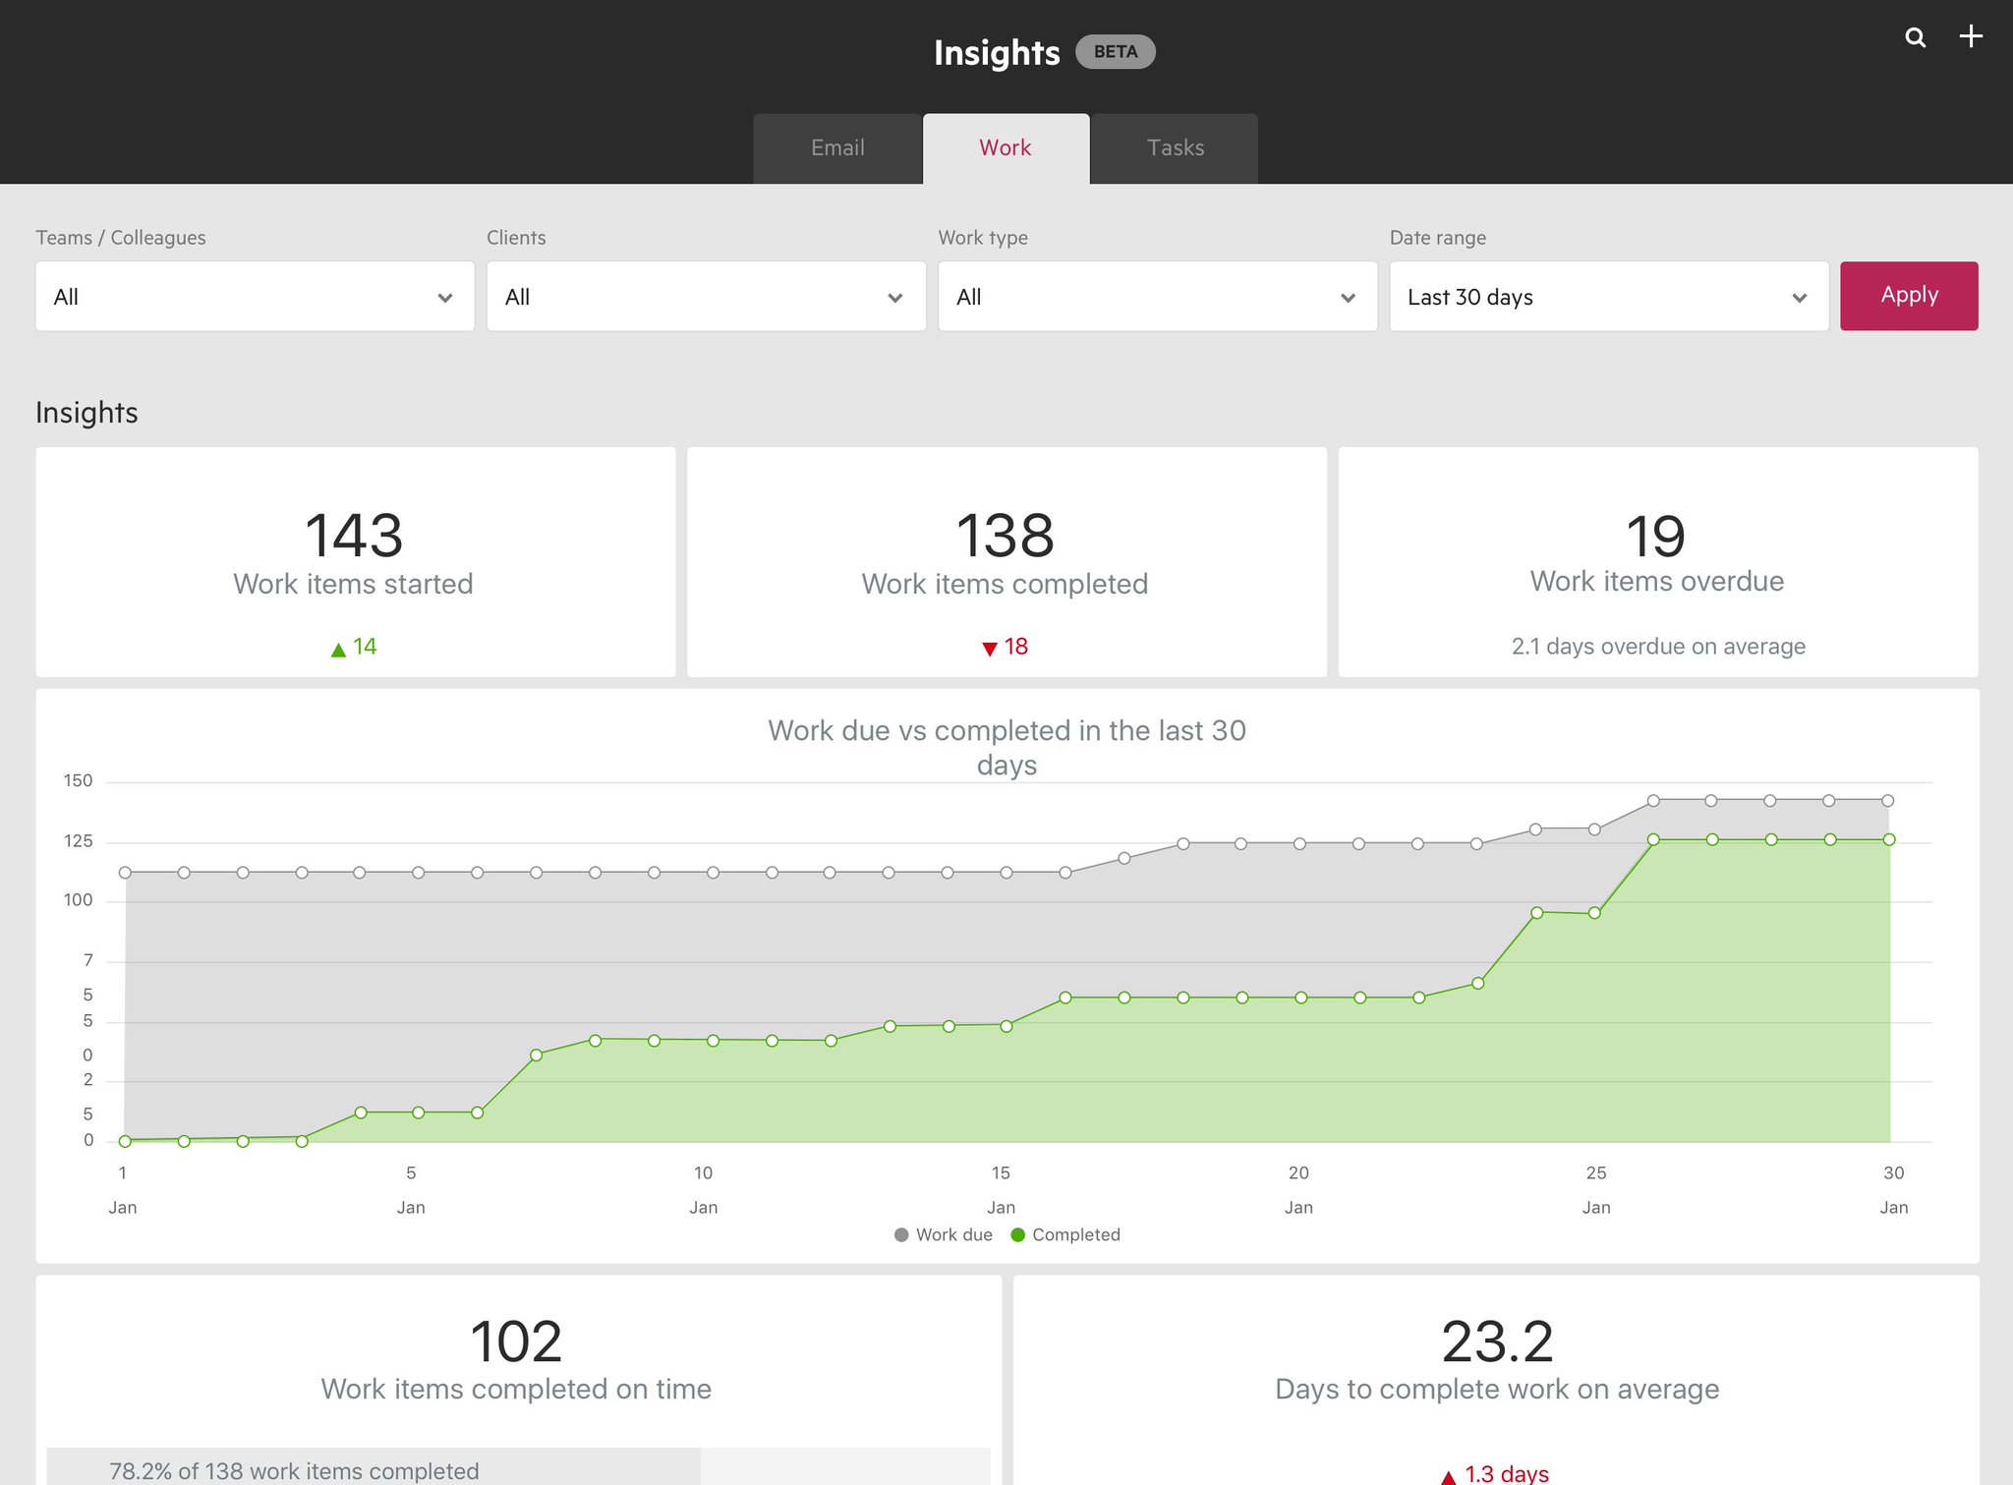2013x1485 pixels.
Task: Click the last Completed data point on 30 Jan
Action: [1889, 839]
